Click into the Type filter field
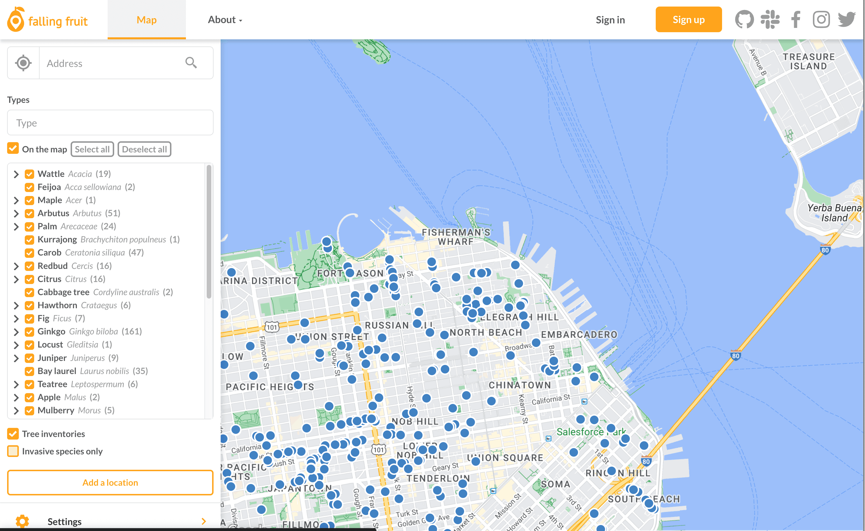 coord(110,123)
